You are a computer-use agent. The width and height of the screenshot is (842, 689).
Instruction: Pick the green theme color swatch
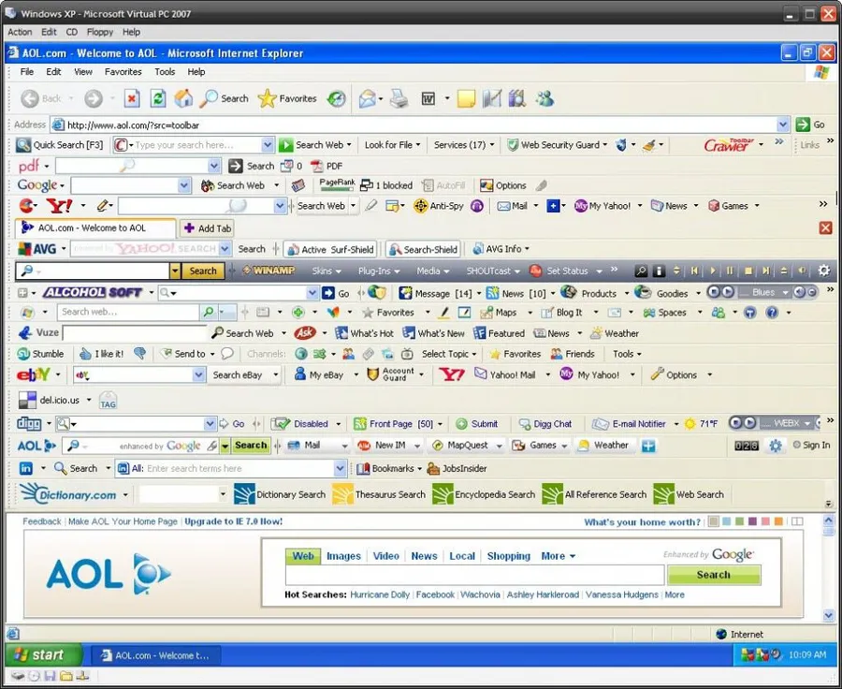click(739, 521)
